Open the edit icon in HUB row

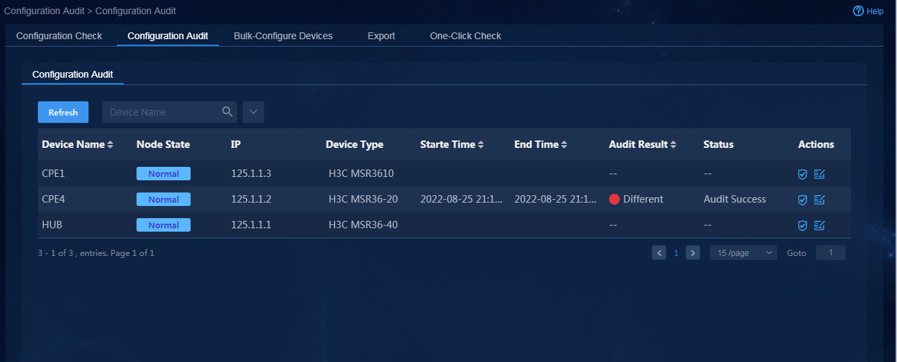click(x=819, y=226)
